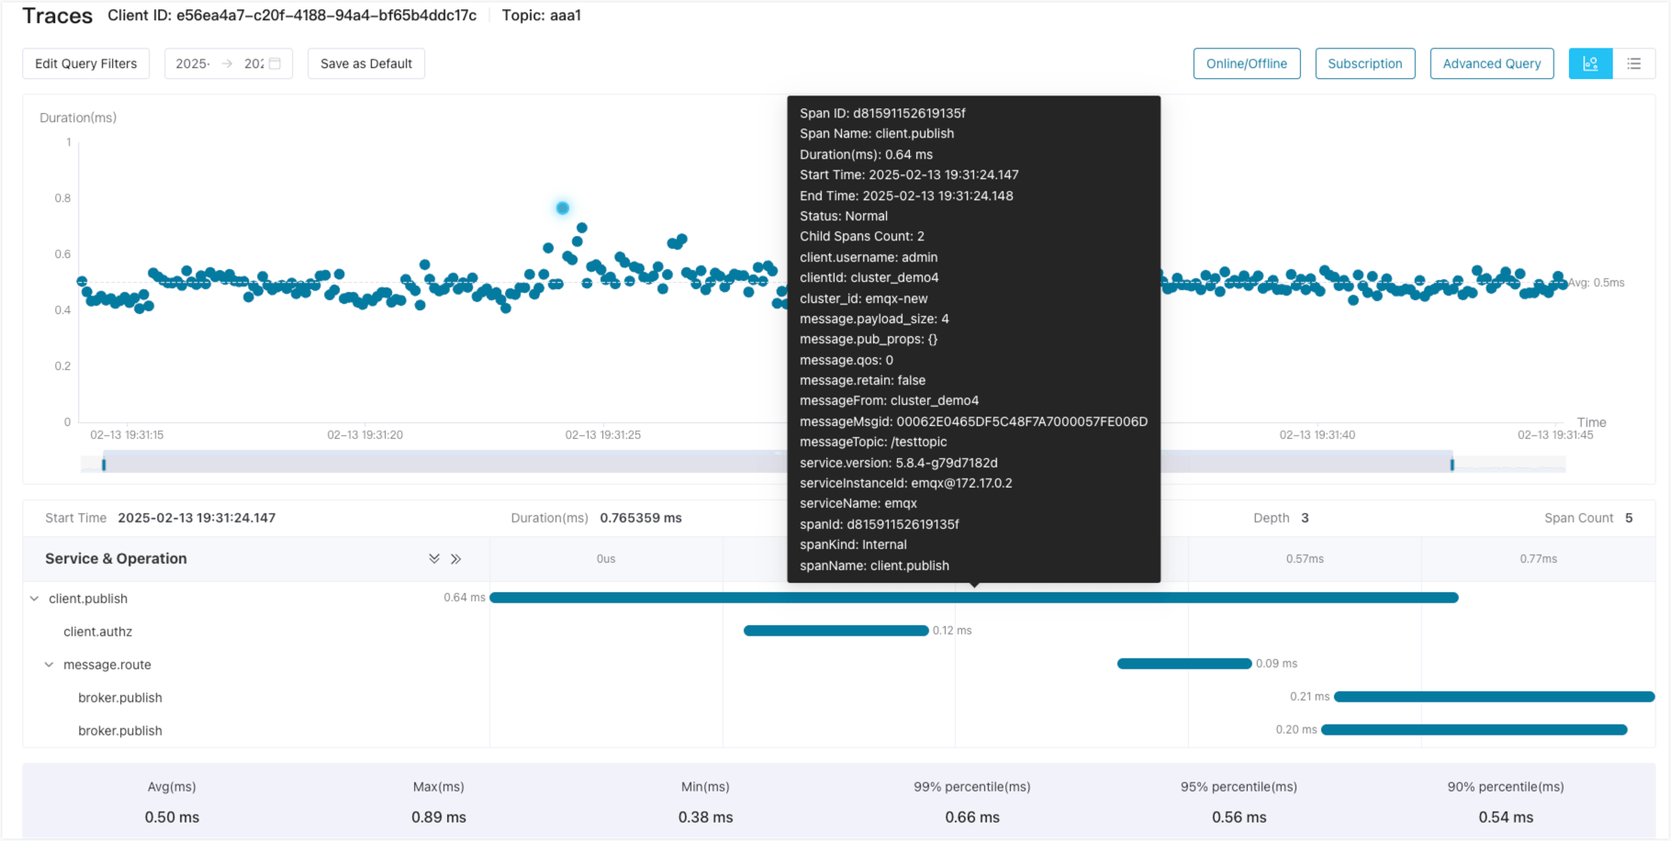The image size is (1671, 841).
Task: Click the client.authz 0.12 ms span bar
Action: (835, 631)
